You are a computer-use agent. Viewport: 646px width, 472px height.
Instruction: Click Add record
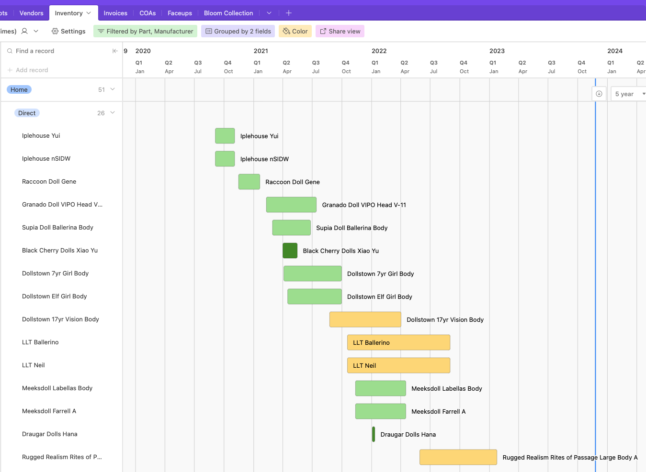(x=28, y=70)
